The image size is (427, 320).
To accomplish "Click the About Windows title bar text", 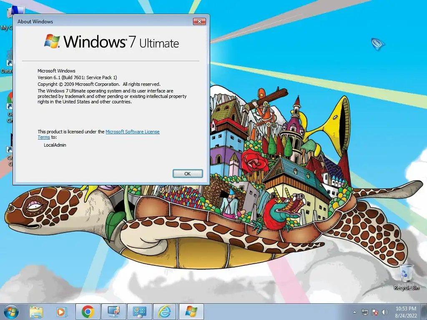I will pyautogui.click(x=35, y=22).
